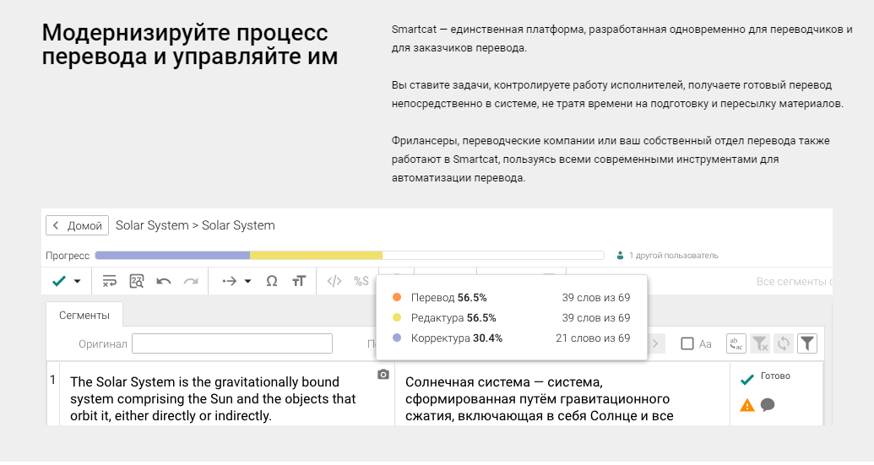Image resolution: width=874 pixels, height=465 pixels.
Task: Click the clear target segment icon
Action: pos(109,281)
